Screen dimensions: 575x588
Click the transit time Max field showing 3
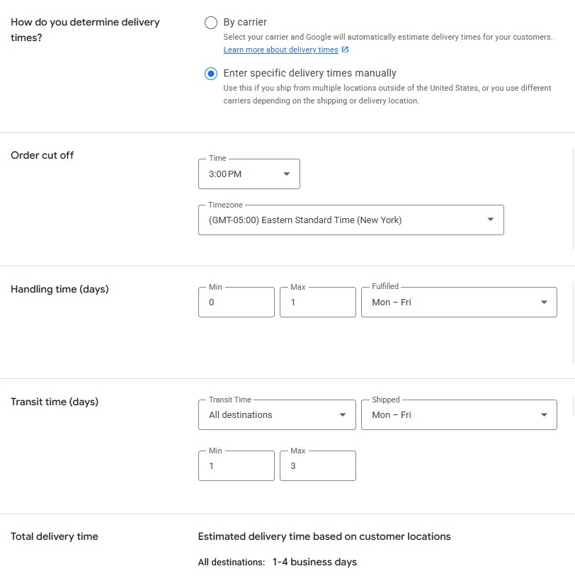click(x=317, y=465)
